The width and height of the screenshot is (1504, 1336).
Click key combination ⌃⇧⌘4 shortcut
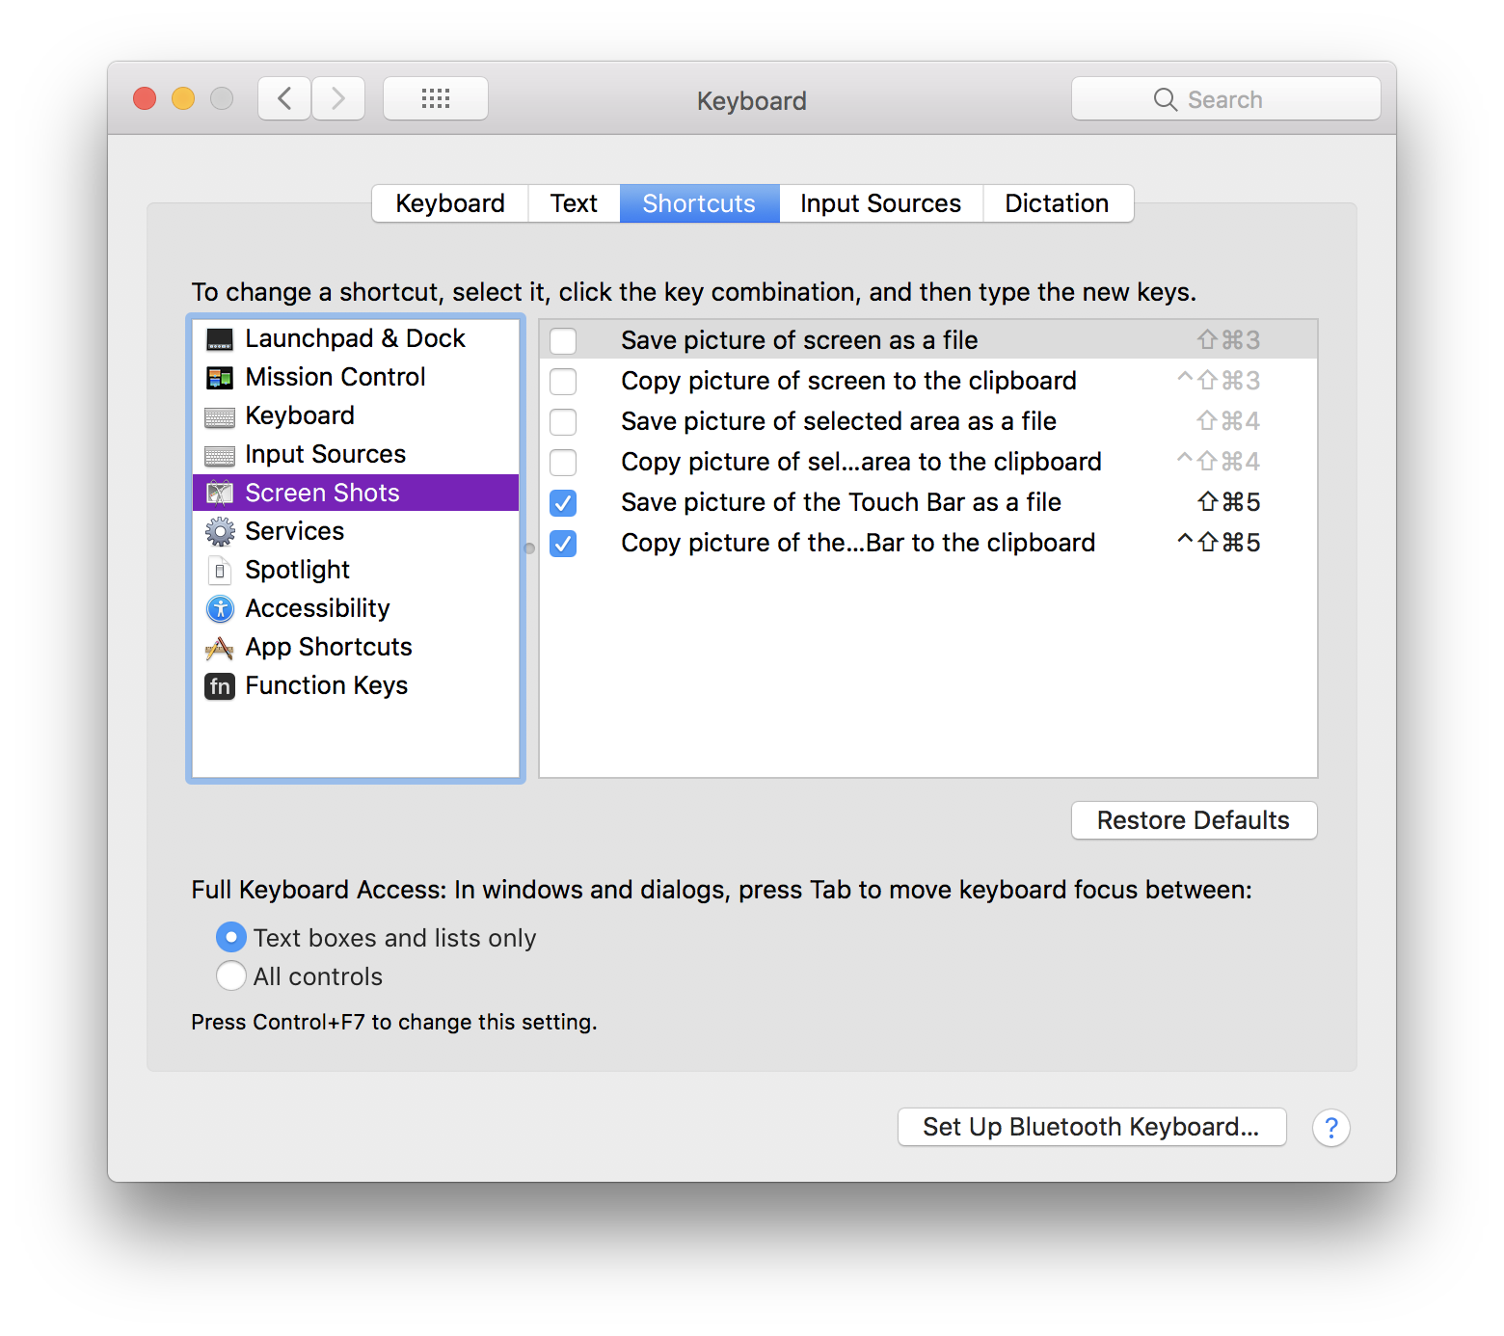click(1219, 462)
